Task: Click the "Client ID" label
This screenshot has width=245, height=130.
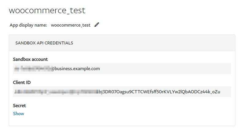Action: tap(22, 82)
